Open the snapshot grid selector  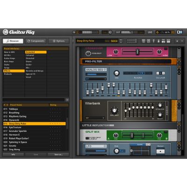coord(132,41)
